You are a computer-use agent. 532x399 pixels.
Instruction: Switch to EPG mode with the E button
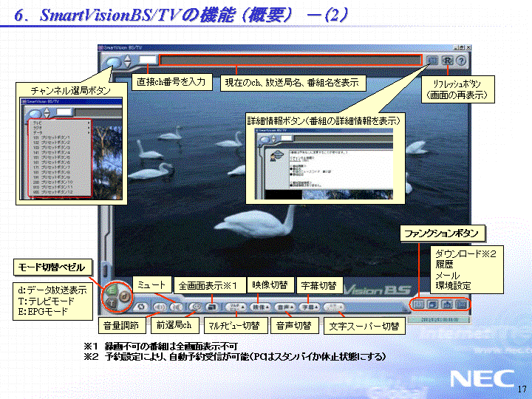112,290
